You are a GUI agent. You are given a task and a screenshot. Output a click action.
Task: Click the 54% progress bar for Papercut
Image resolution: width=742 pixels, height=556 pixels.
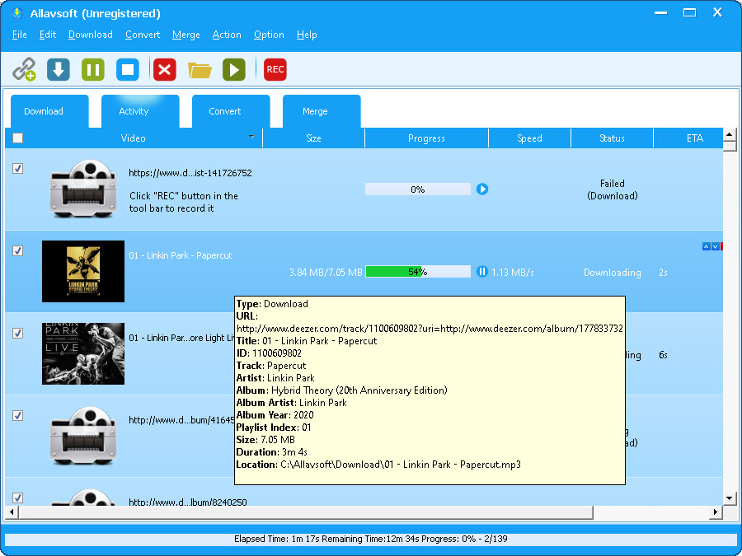coord(418,271)
